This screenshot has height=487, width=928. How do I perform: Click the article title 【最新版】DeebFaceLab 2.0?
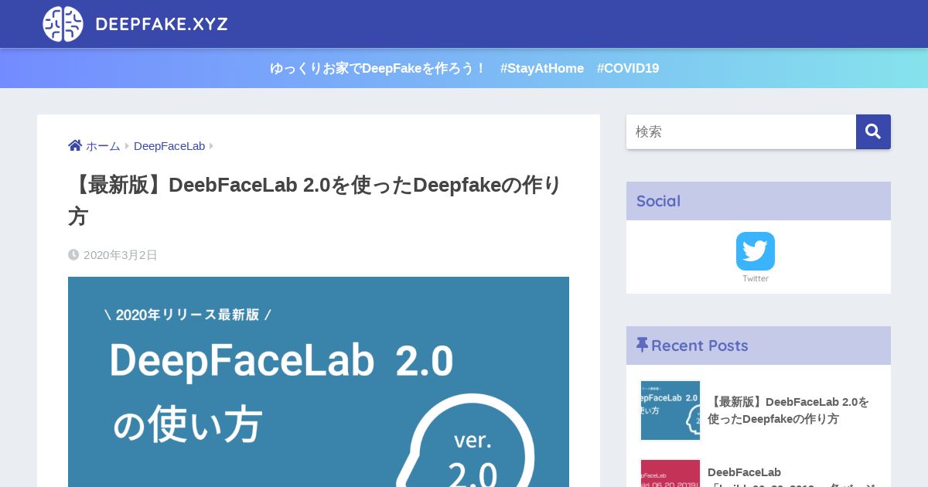pos(315,200)
